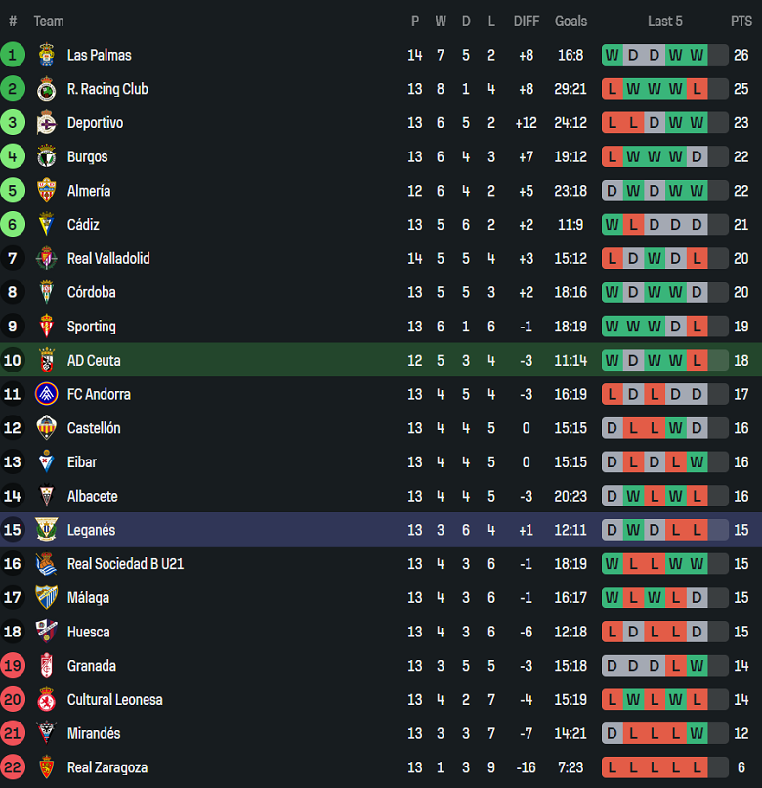Click position 22 red relegation badge
This screenshot has height=788, width=762.
coord(13,767)
